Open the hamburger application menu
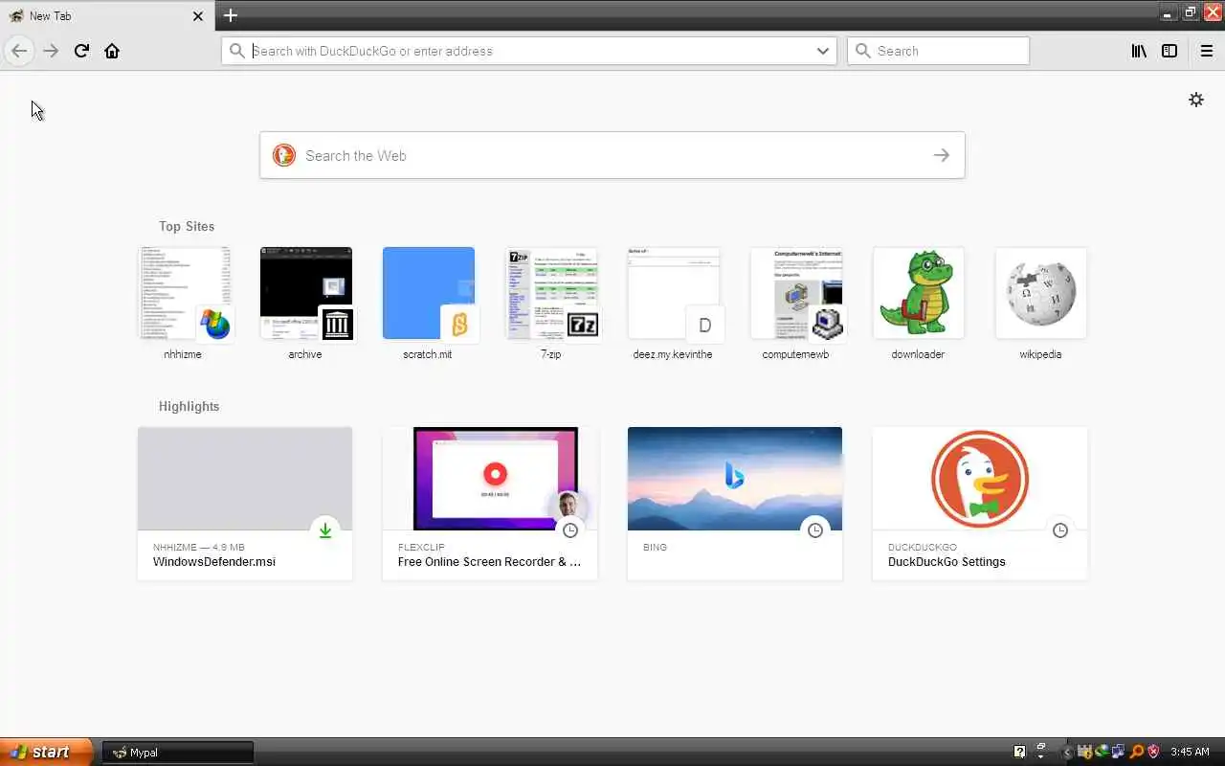1225x766 pixels. coord(1207,51)
